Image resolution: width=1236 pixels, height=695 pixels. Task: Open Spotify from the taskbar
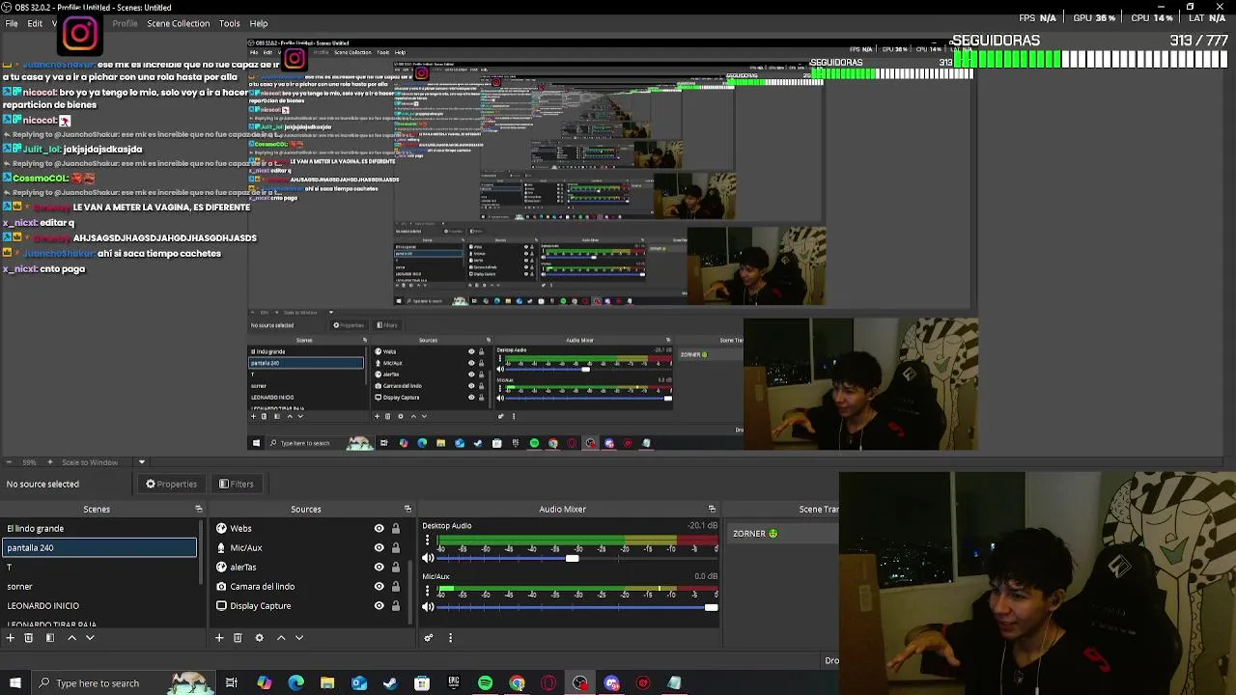[485, 683]
